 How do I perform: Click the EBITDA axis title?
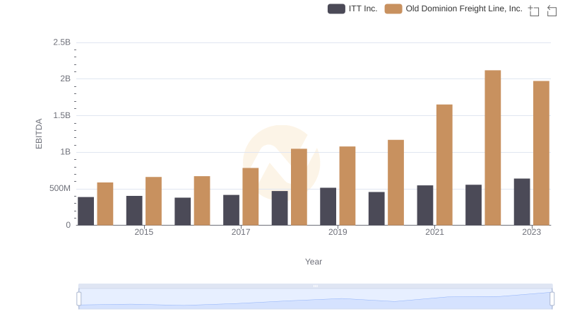coord(39,134)
